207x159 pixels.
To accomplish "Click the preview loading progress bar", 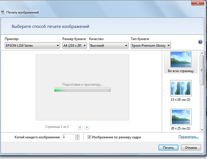I will coord(82,89).
